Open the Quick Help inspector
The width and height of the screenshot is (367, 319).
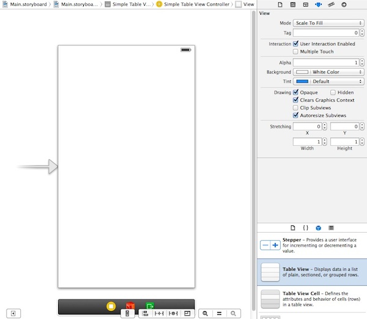click(x=292, y=4)
